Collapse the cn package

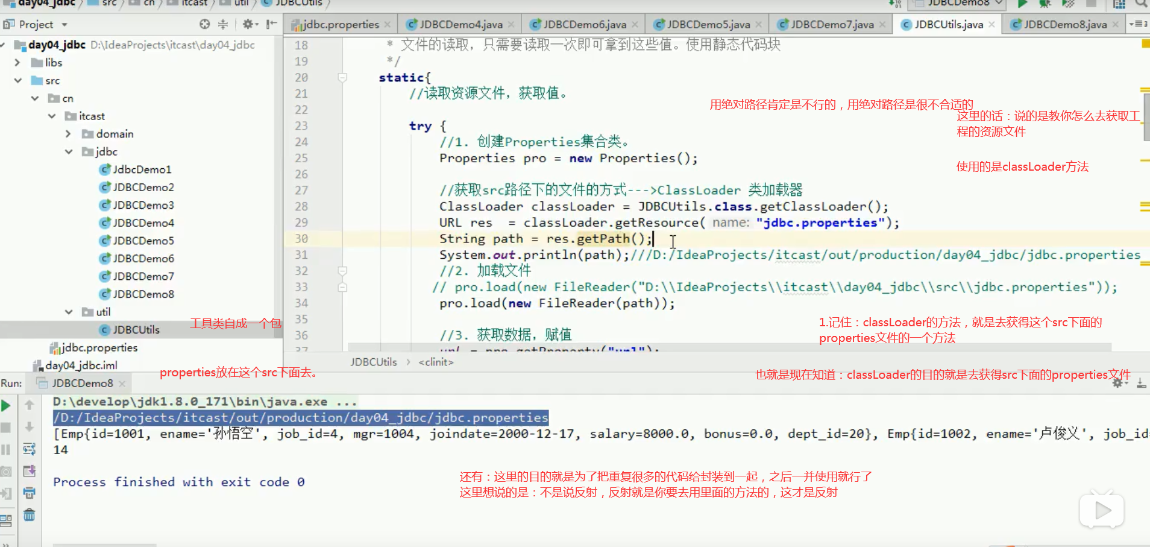[34, 98]
